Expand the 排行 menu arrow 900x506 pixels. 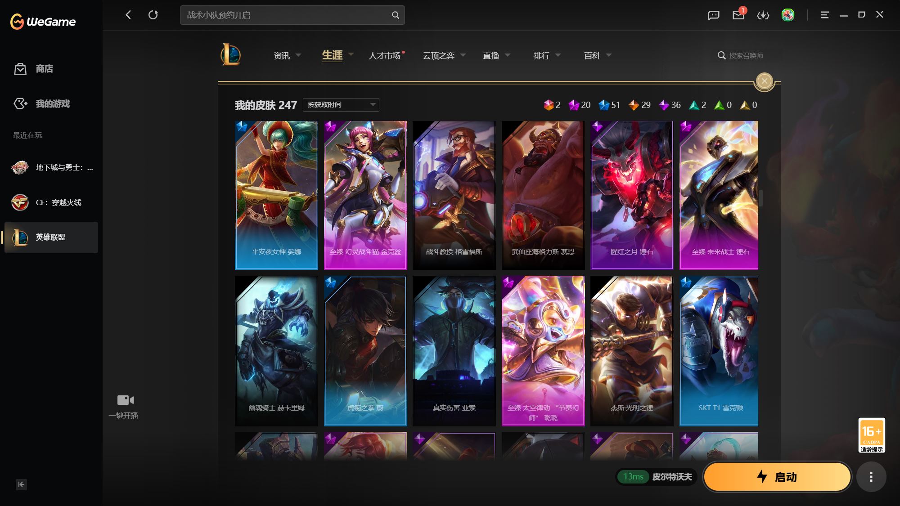click(558, 55)
